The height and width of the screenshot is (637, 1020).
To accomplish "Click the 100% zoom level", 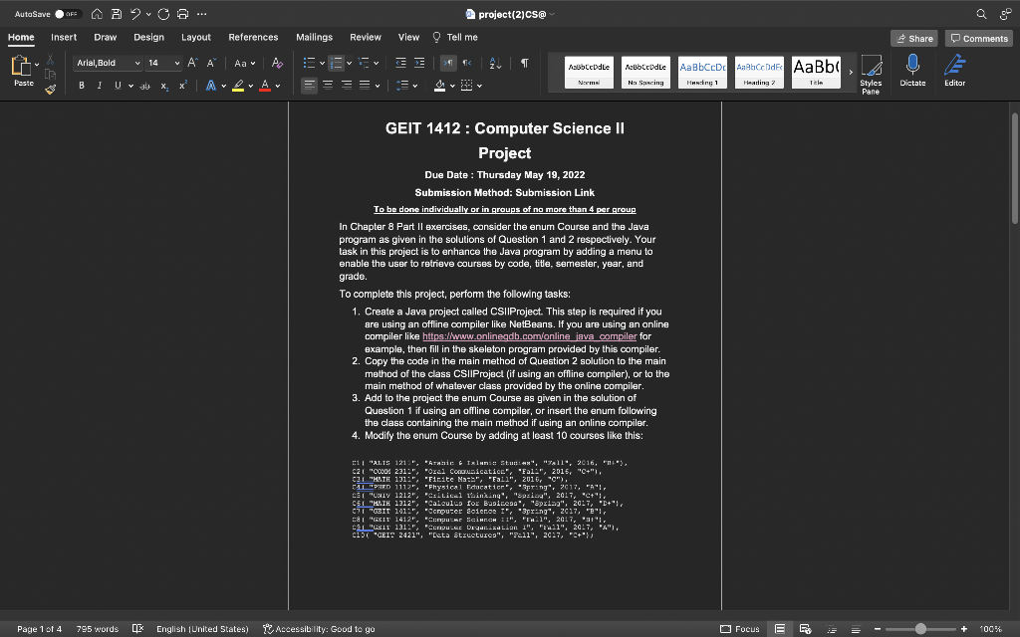I will coord(990,629).
